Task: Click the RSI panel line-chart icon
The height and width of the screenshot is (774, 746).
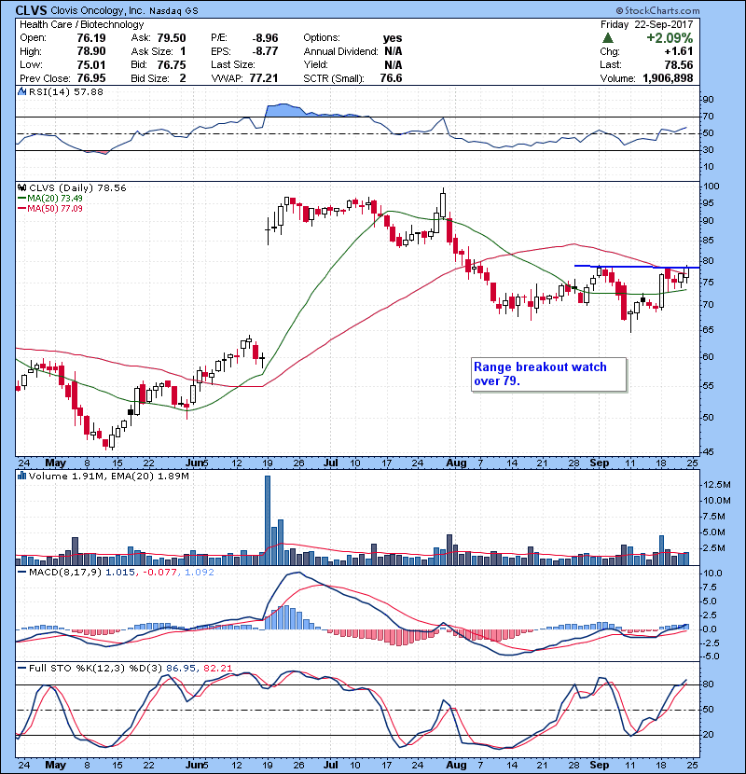Action: click(x=21, y=91)
